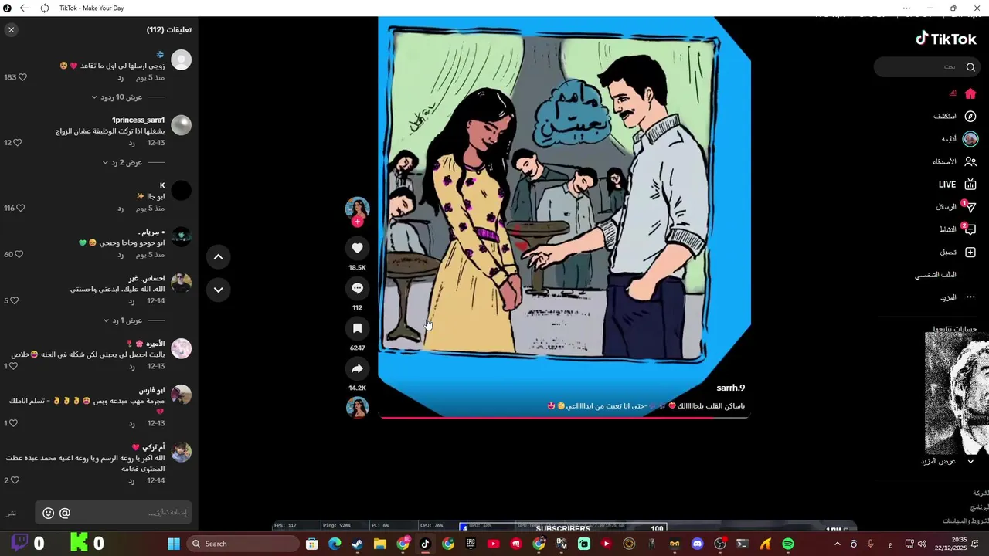Reload the page with refresh icon
The width and height of the screenshot is (989, 556).
pyautogui.click(x=44, y=8)
